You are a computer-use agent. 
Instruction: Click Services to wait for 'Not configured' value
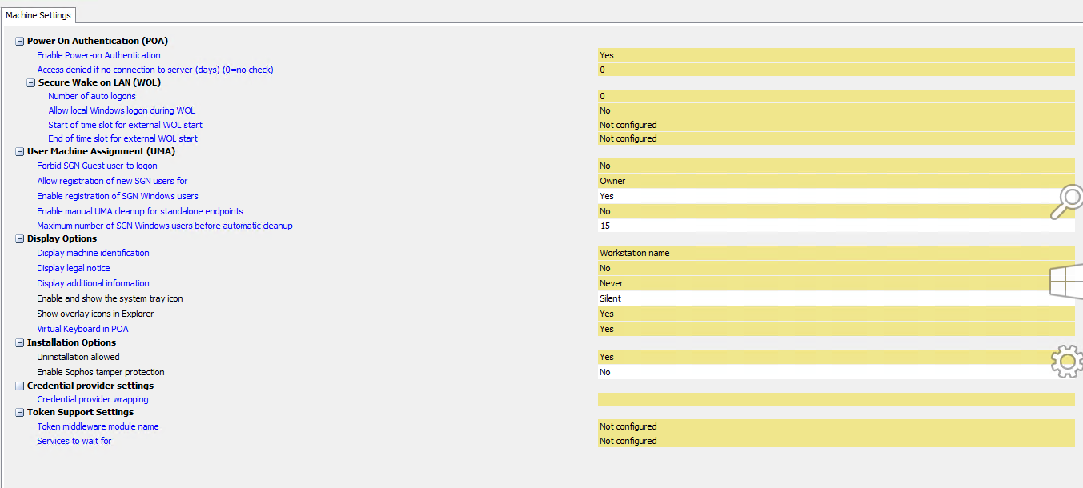point(836,441)
